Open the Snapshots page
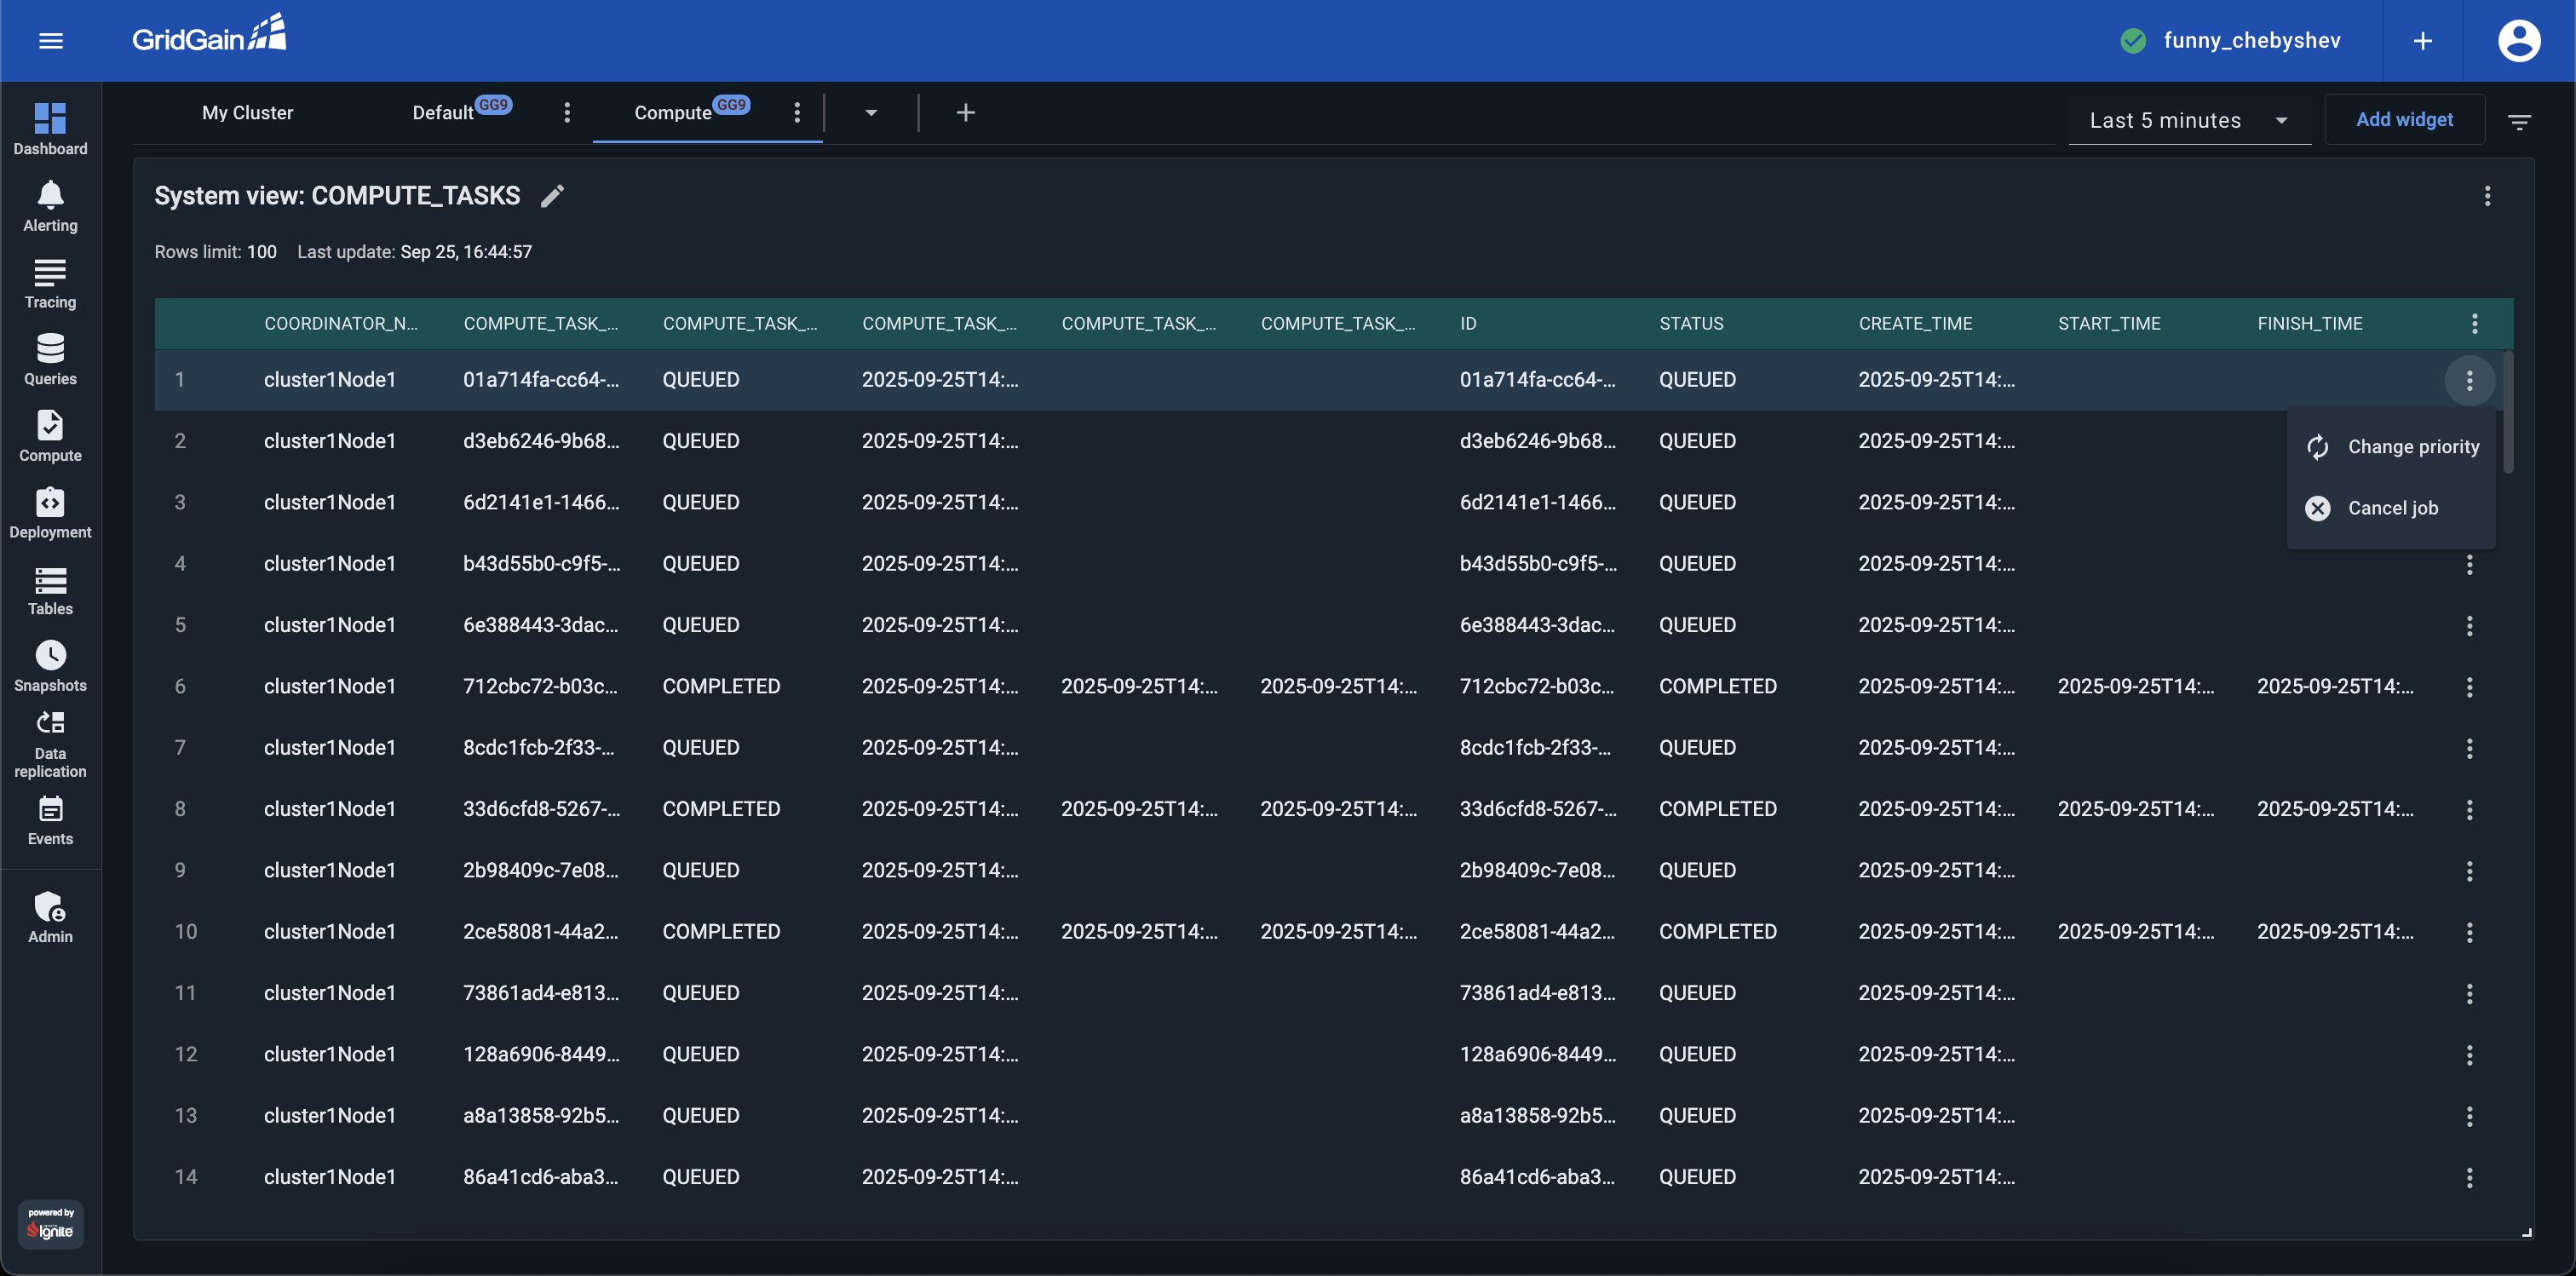 pos(50,667)
